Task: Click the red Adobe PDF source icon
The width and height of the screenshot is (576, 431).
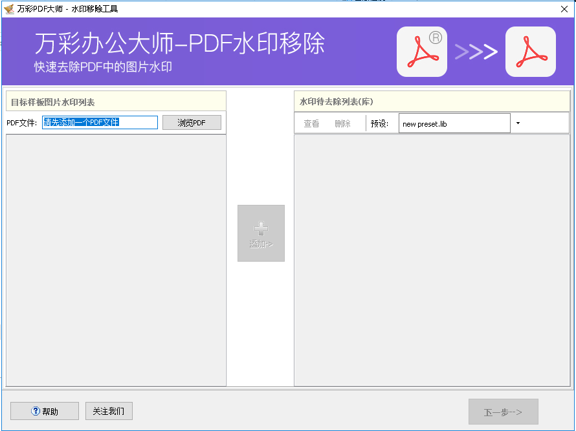Action: click(x=421, y=52)
